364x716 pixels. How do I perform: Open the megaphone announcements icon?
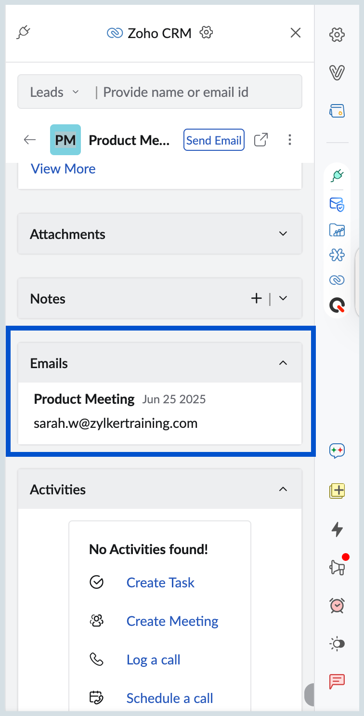point(337,568)
